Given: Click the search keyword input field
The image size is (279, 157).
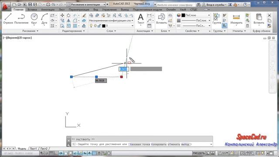Looking at the screenshot, I should click(x=176, y=5).
